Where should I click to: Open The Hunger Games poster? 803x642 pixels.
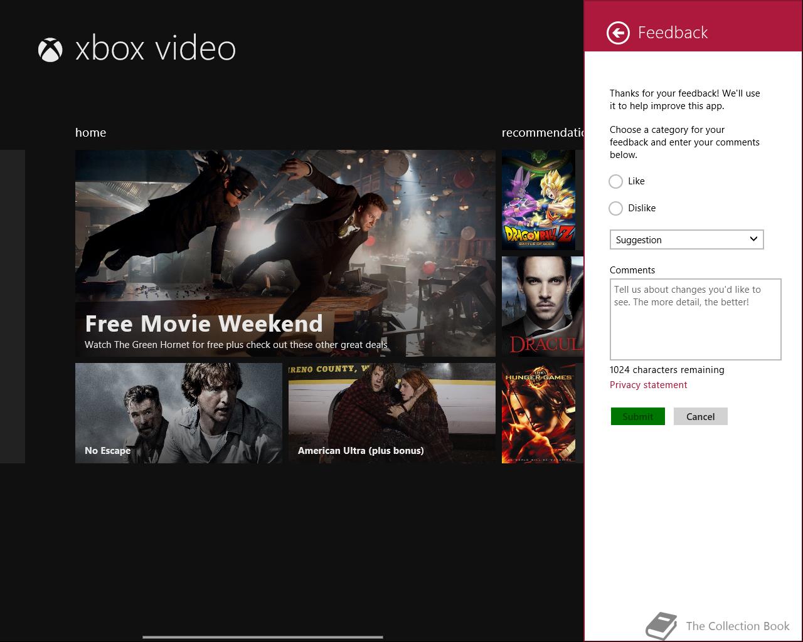click(538, 413)
